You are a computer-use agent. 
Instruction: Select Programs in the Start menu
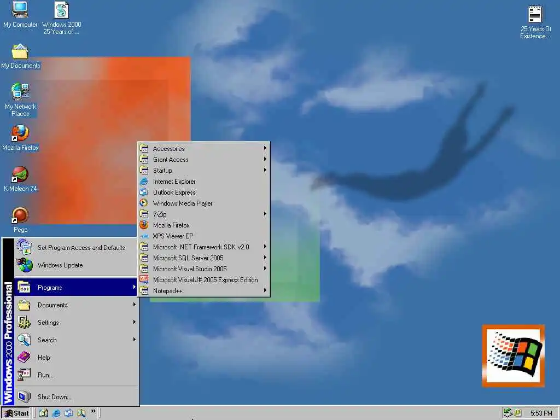[76, 287]
